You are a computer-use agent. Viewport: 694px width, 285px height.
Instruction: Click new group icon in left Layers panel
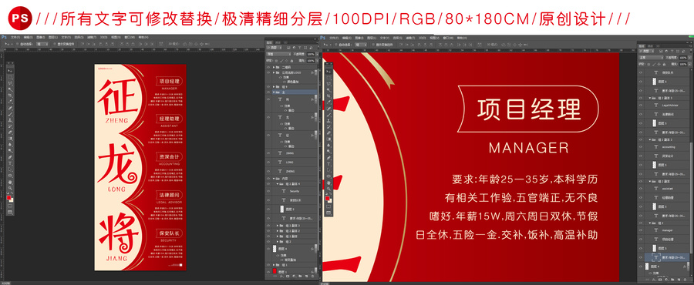(300, 276)
